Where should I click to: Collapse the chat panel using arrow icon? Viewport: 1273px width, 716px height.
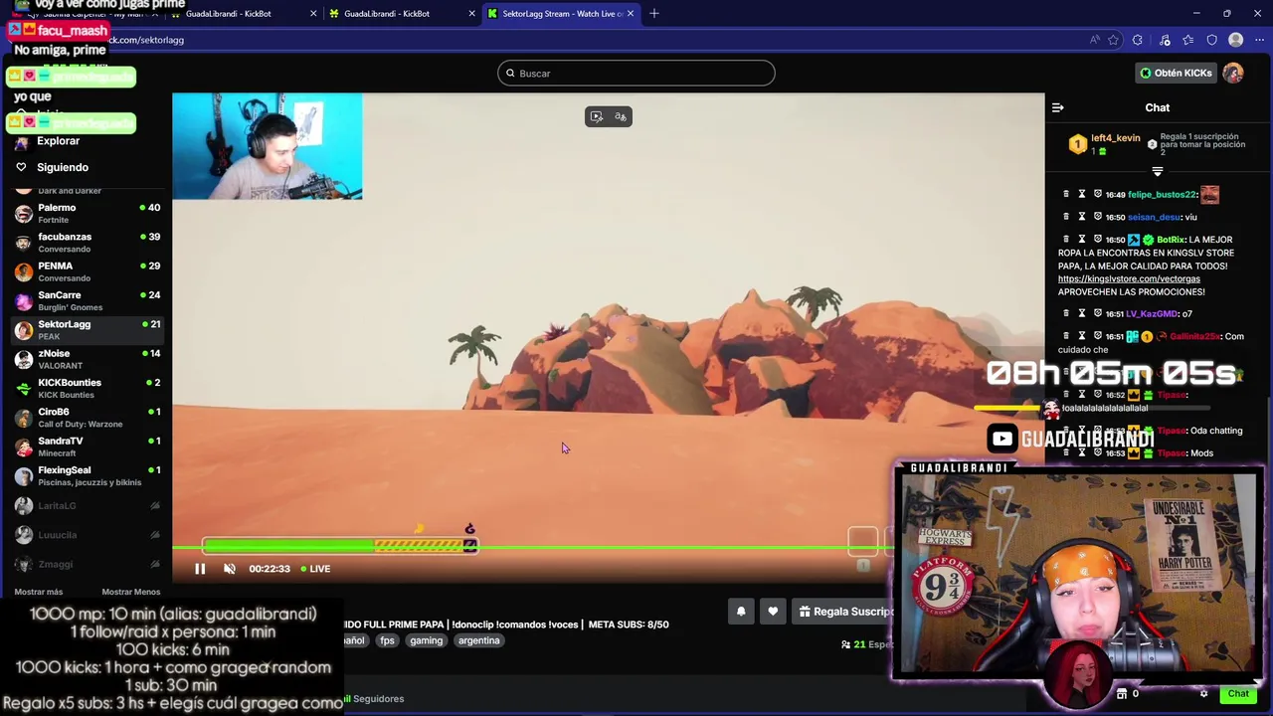[1058, 107]
